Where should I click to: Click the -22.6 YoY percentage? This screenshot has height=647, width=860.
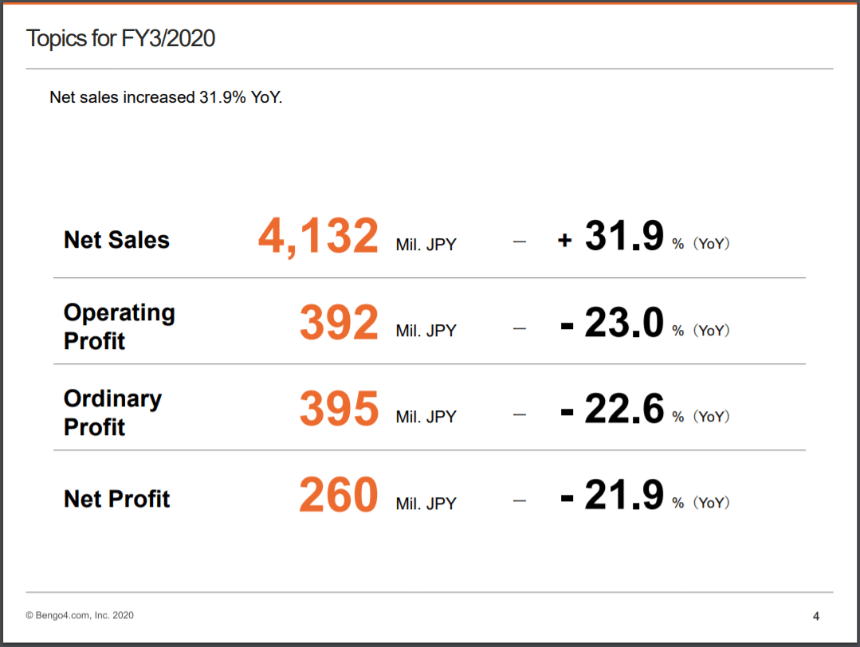point(612,409)
